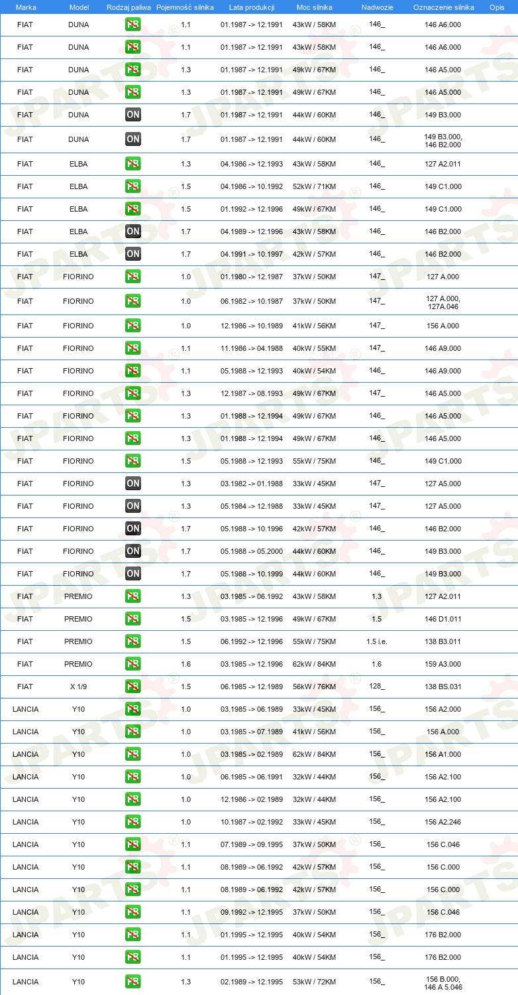
Task: Select the petrol icon of the PREMIO 1.6 row
Action: tap(133, 664)
